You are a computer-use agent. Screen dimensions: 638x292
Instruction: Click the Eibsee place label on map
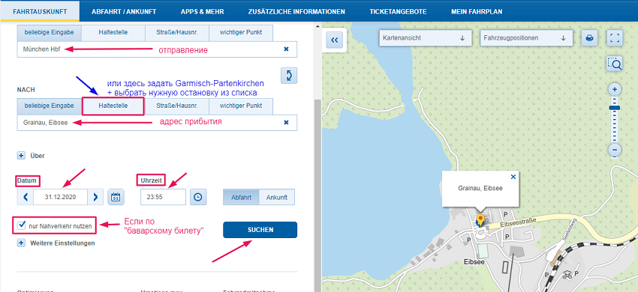[x=474, y=262]
